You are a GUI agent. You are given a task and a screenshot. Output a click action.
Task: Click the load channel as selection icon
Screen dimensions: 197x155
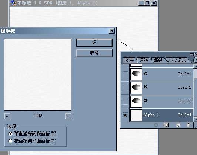(156, 125)
